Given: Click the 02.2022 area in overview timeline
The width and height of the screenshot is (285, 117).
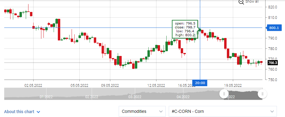Looking at the screenshot, I should [x=92, y=97].
